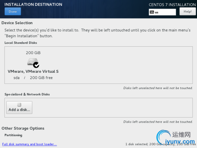Image resolution: width=197 pixels, height=148 pixels.
Task: Click the Specialized & Network Disks label
Action: [x=27, y=94]
